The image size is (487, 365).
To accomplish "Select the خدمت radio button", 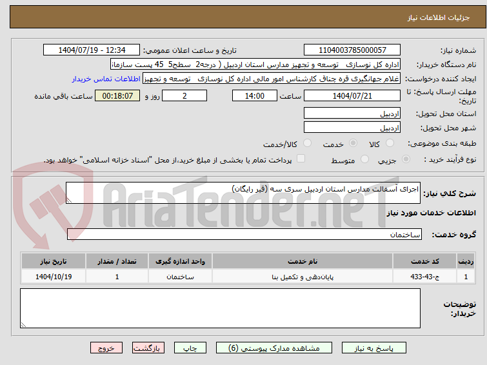I will click(x=353, y=143).
